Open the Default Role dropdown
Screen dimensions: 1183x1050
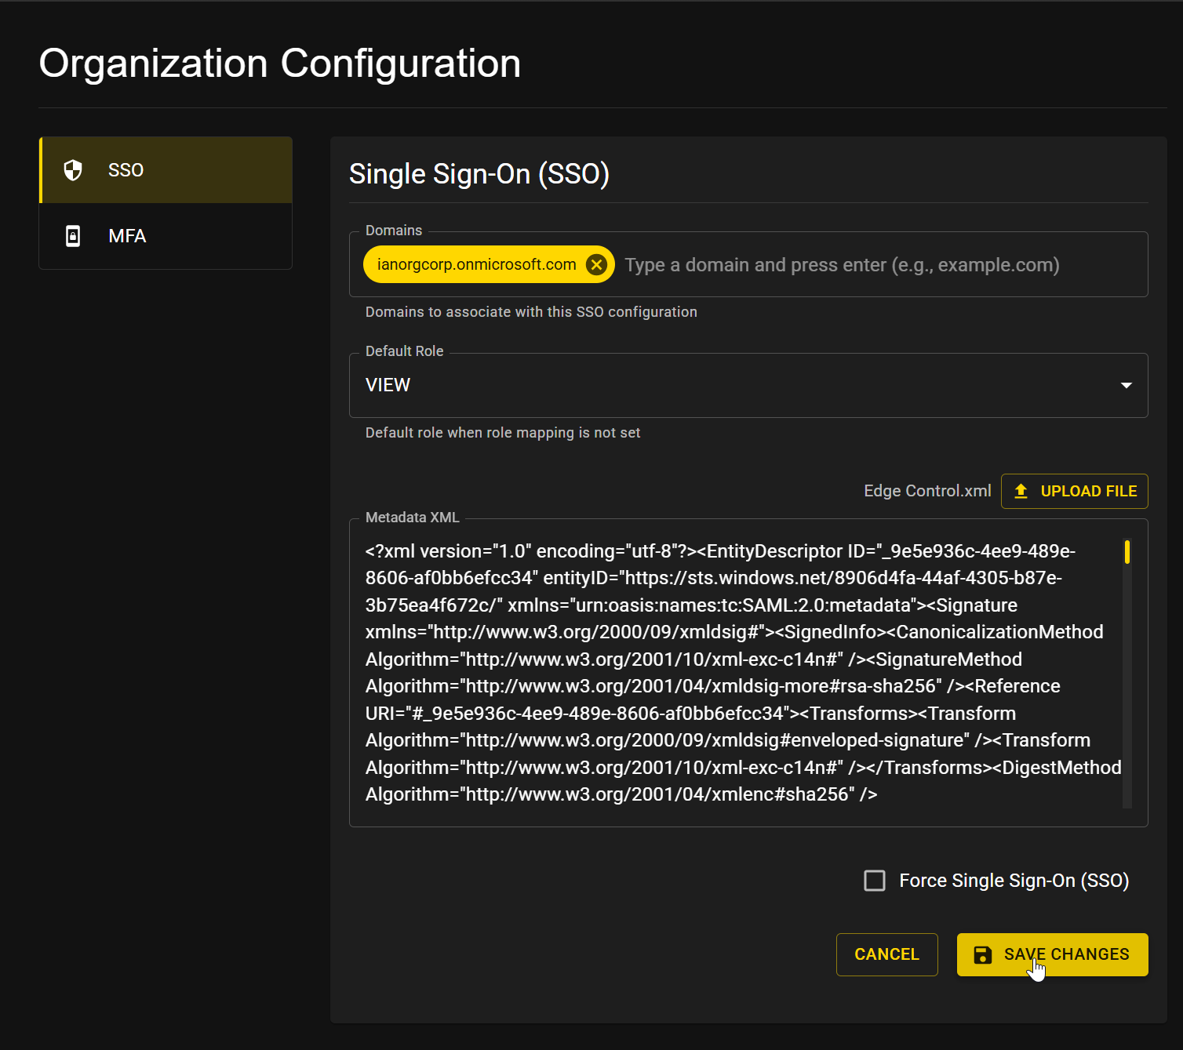point(748,385)
